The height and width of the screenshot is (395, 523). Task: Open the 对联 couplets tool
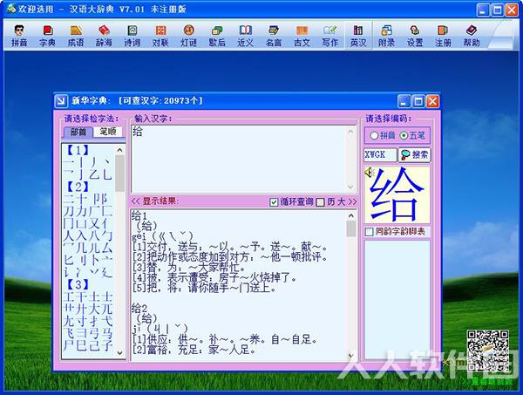click(160, 36)
